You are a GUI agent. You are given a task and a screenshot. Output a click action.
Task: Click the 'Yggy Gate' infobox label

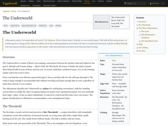[x=104, y=84]
